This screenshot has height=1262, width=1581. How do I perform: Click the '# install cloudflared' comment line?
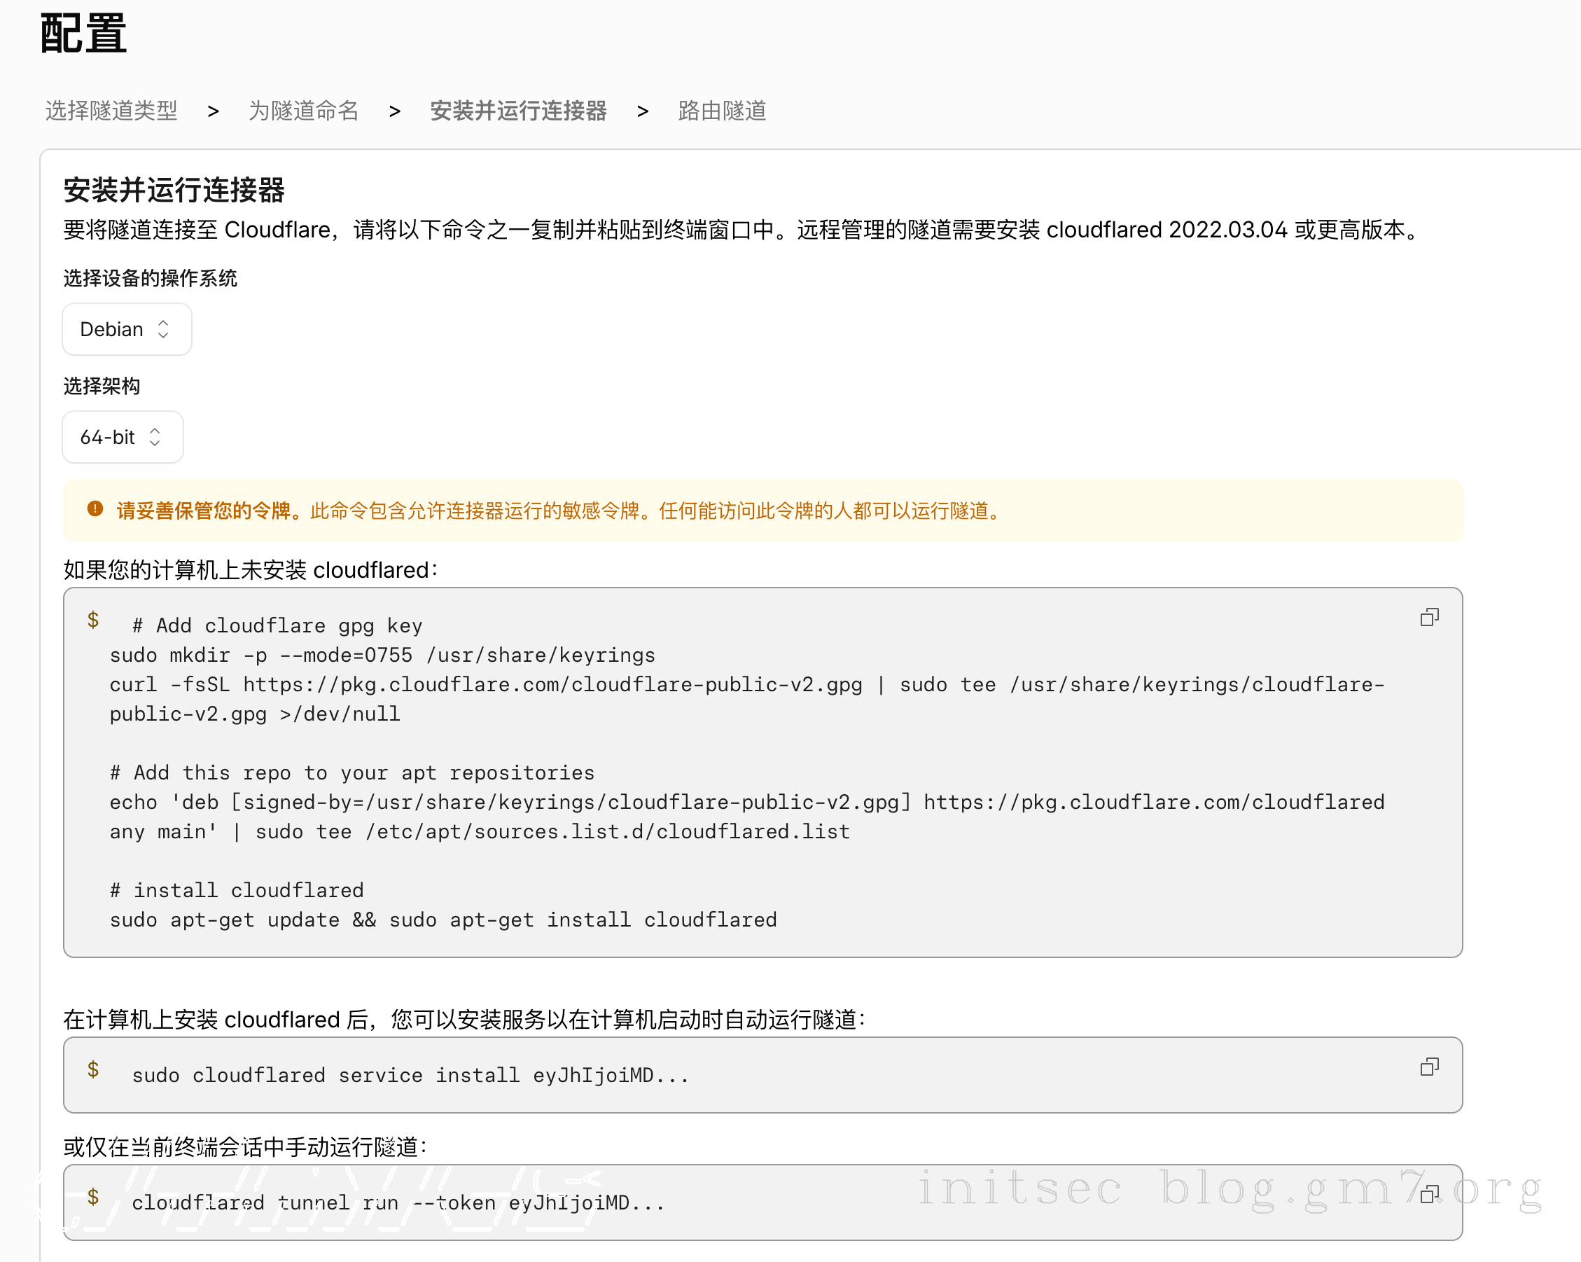[x=237, y=891]
